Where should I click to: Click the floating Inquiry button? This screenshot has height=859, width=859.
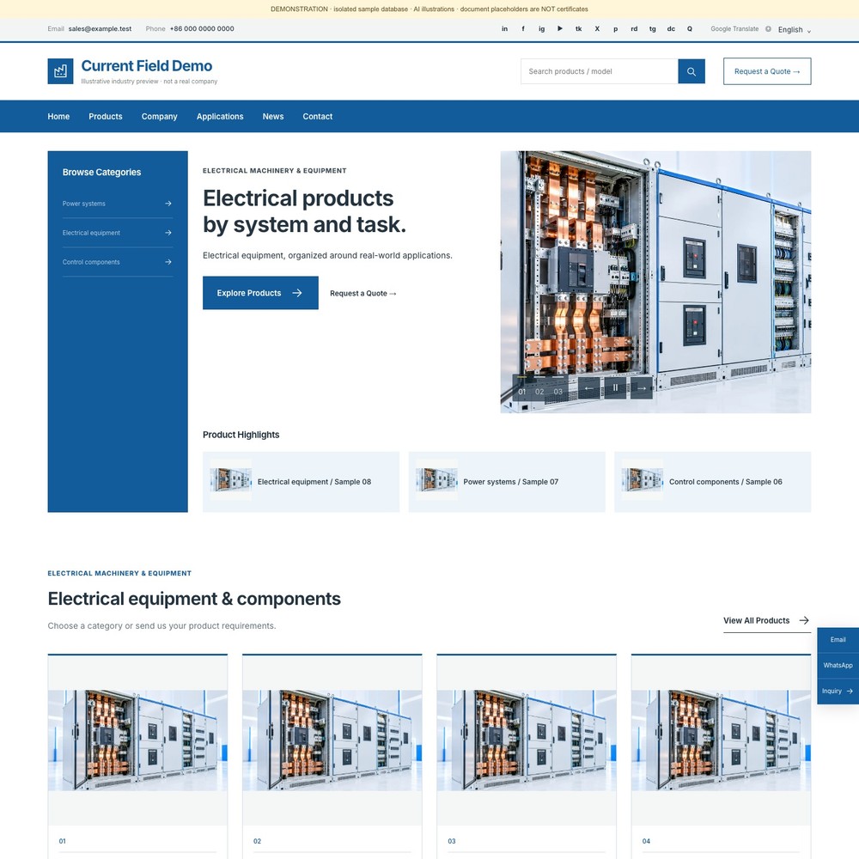pyautogui.click(x=838, y=691)
